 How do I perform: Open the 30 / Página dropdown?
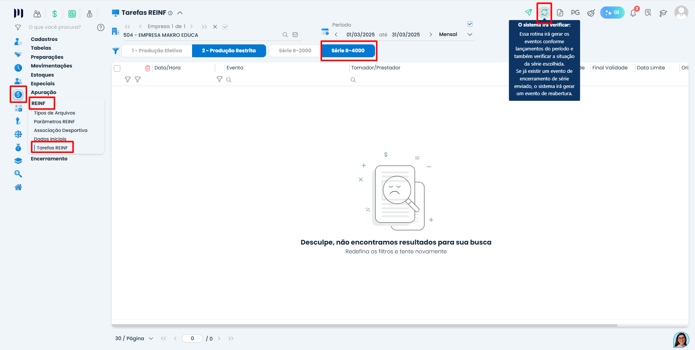[x=134, y=338]
